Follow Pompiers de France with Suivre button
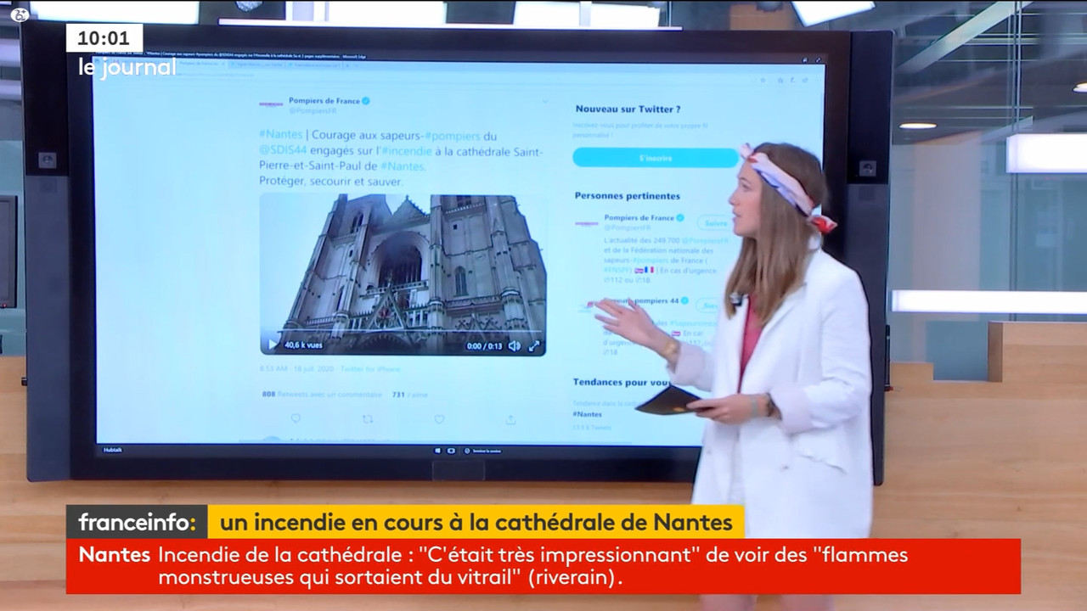The height and width of the screenshot is (611, 1087). 715,223
